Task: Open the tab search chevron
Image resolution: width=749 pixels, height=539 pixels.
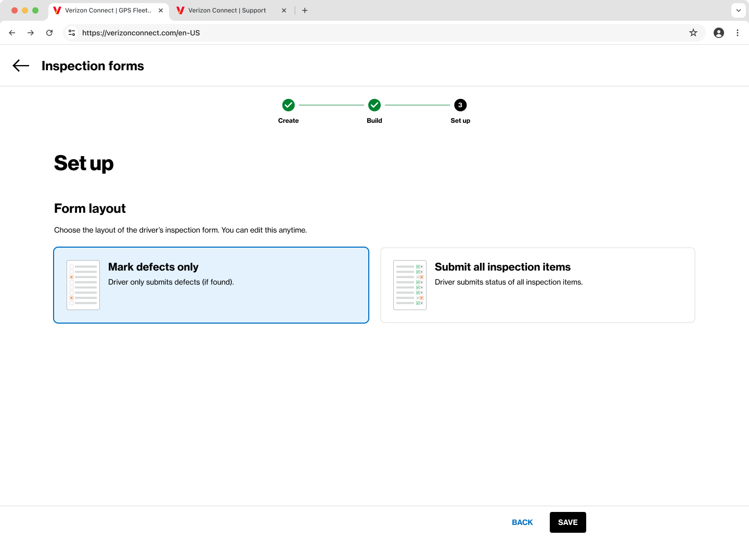Action: pyautogui.click(x=738, y=10)
